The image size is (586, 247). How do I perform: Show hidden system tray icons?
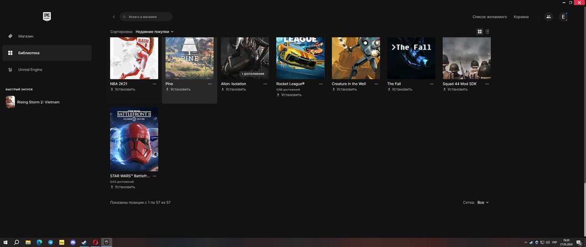(526, 242)
